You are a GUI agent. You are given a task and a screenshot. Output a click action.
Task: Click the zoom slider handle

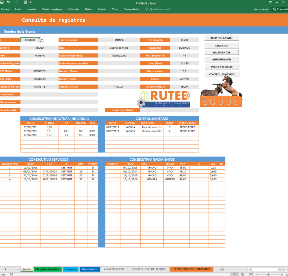point(268,274)
